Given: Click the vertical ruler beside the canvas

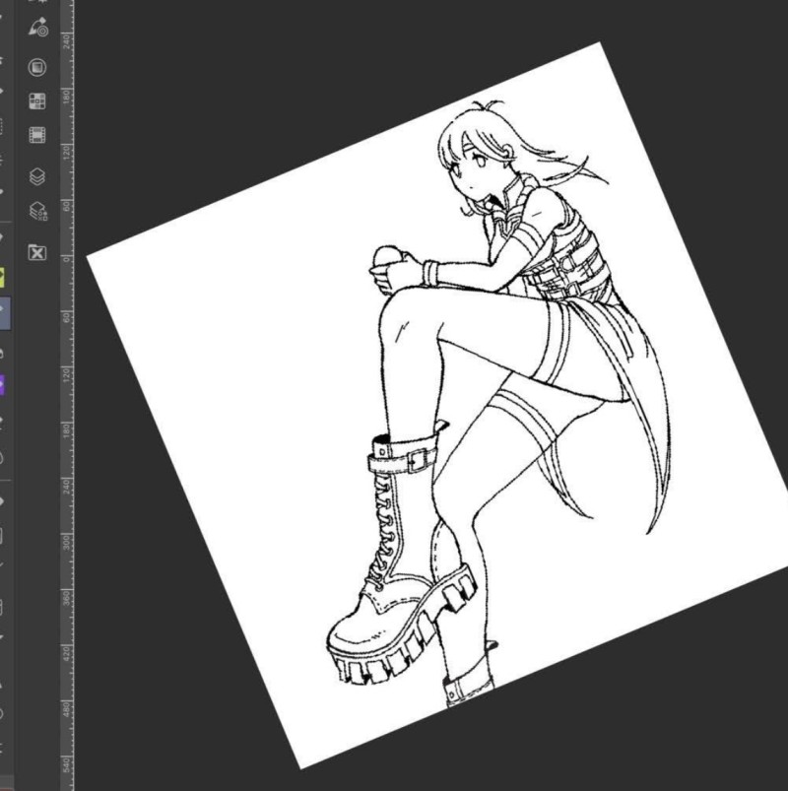Looking at the screenshot, I should point(68,396).
